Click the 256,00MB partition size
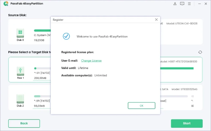Image resolution: width=211 pixels, height=131 pixels. [x=40, y=78]
